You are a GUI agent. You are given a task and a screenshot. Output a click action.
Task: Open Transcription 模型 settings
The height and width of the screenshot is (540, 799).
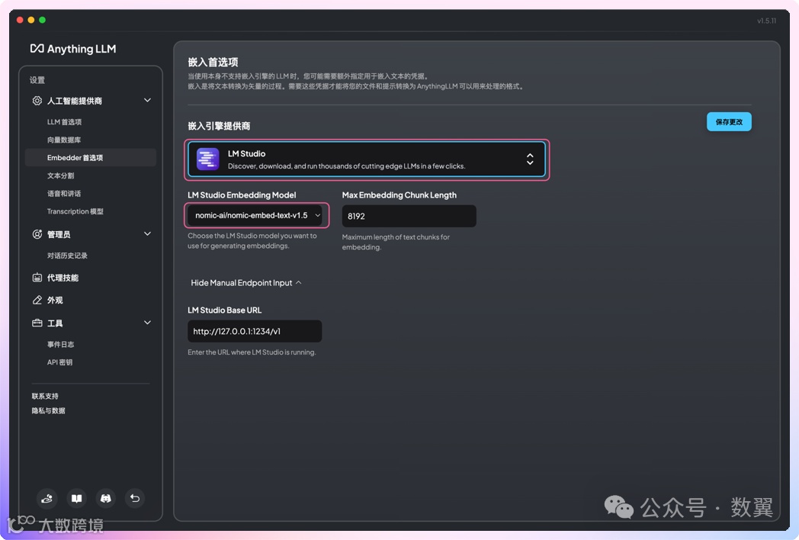click(75, 211)
